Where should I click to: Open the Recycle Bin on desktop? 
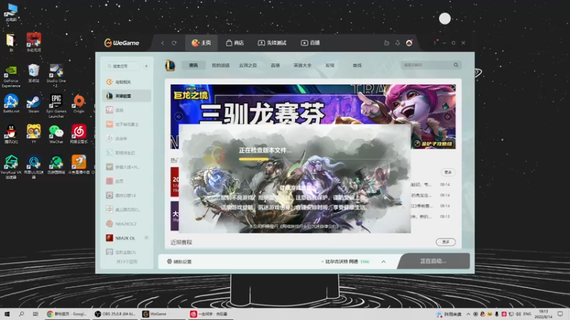click(x=33, y=73)
